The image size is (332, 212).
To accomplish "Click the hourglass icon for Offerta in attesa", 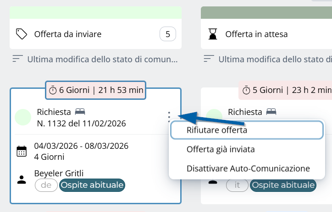I will pyautogui.click(x=213, y=34).
